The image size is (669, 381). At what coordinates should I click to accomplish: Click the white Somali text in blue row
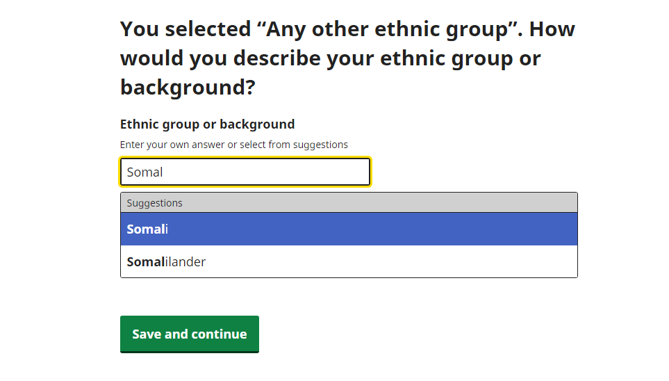click(147, 229)
